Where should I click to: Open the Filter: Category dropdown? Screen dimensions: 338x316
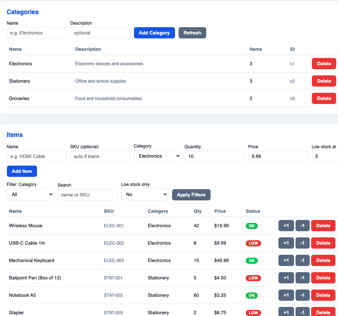click(30, 195)
